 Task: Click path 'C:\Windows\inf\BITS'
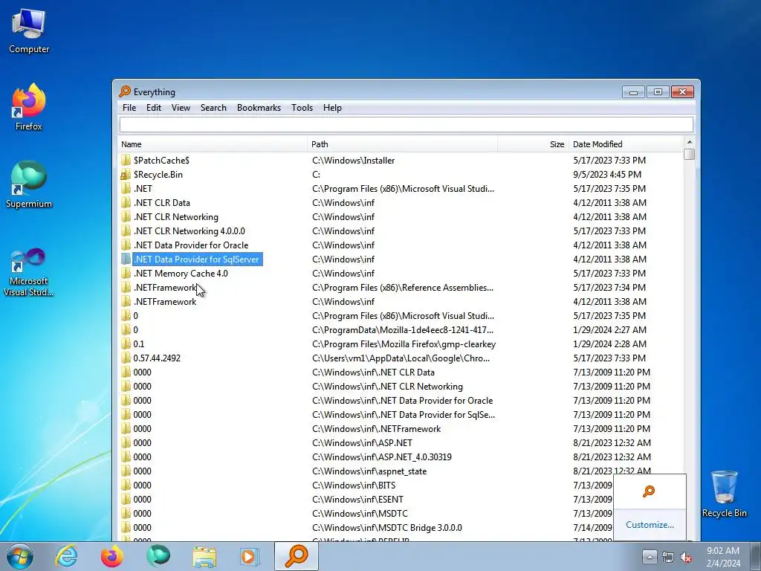(354, 485)
